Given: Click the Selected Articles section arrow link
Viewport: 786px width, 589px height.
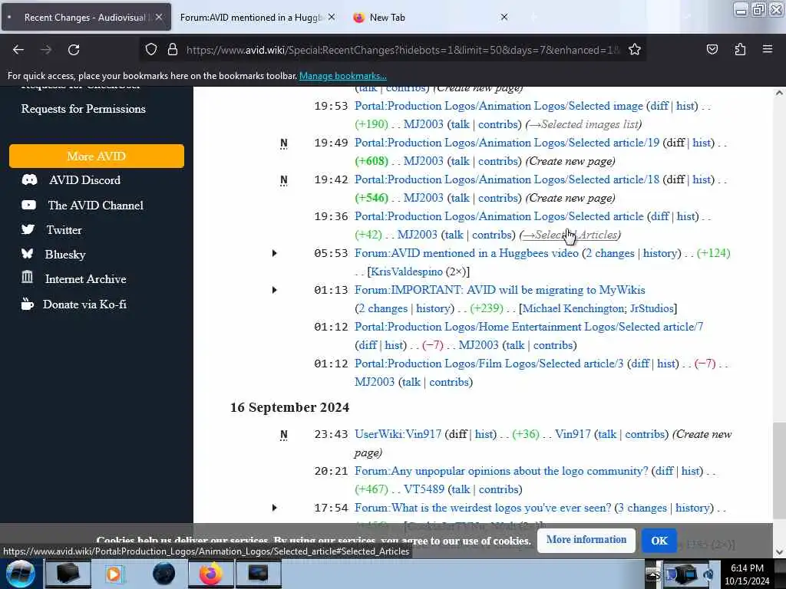Looking at the screenshot, I should tap(570, 235).
